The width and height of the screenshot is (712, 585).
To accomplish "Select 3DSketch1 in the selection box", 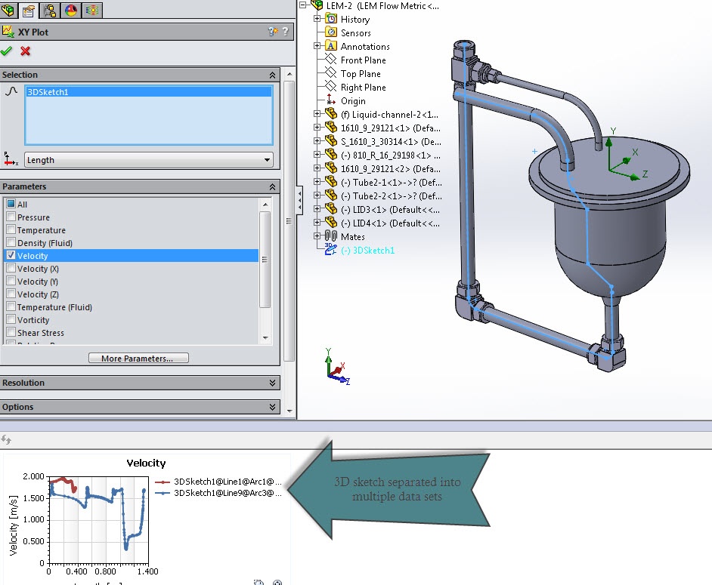I will 148,92.
